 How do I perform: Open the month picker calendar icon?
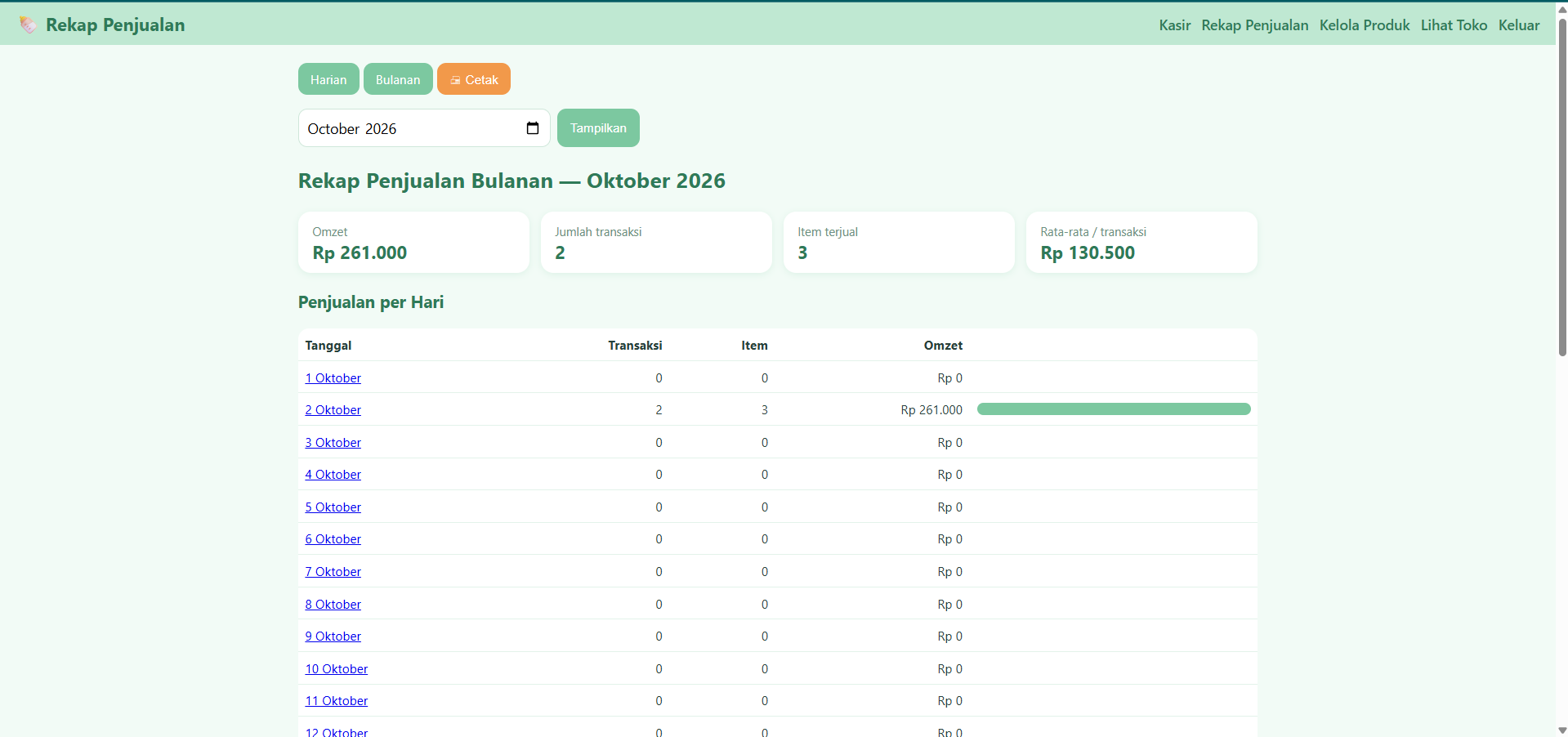click(533, 128)
